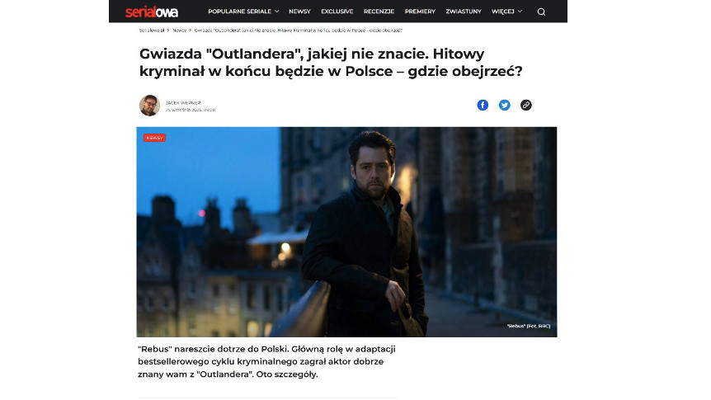Open the Exclusive section

[x=337, y=12]
